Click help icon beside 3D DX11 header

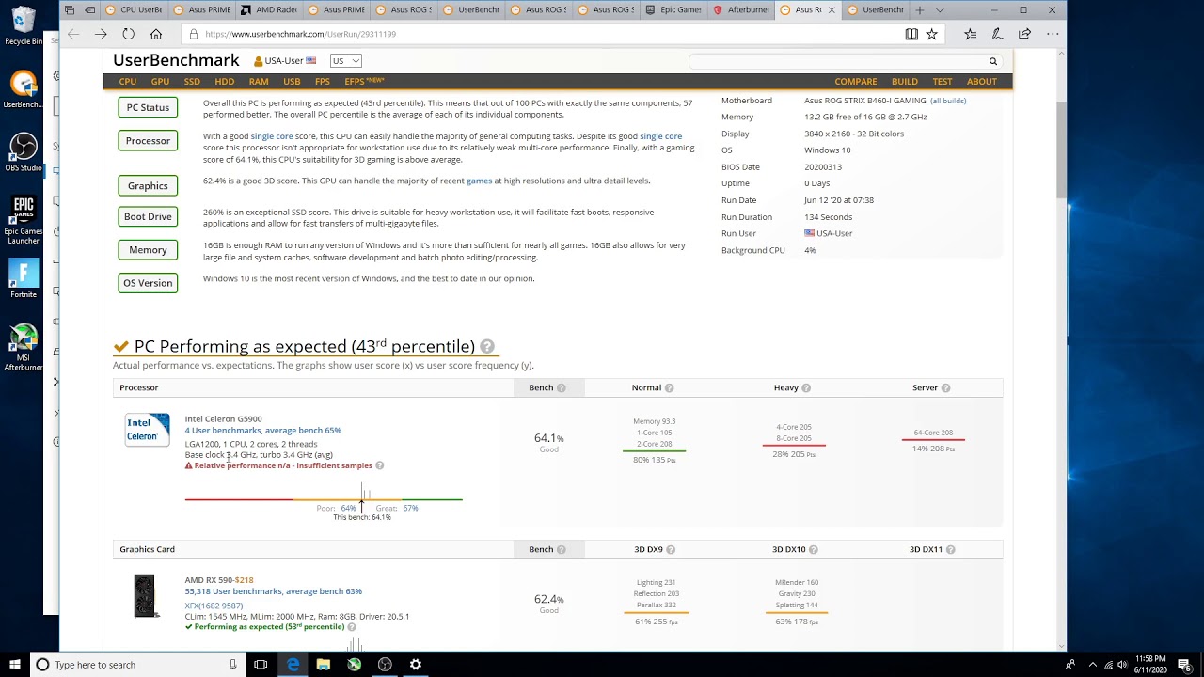pyautogui.click(x=950, y=549)
